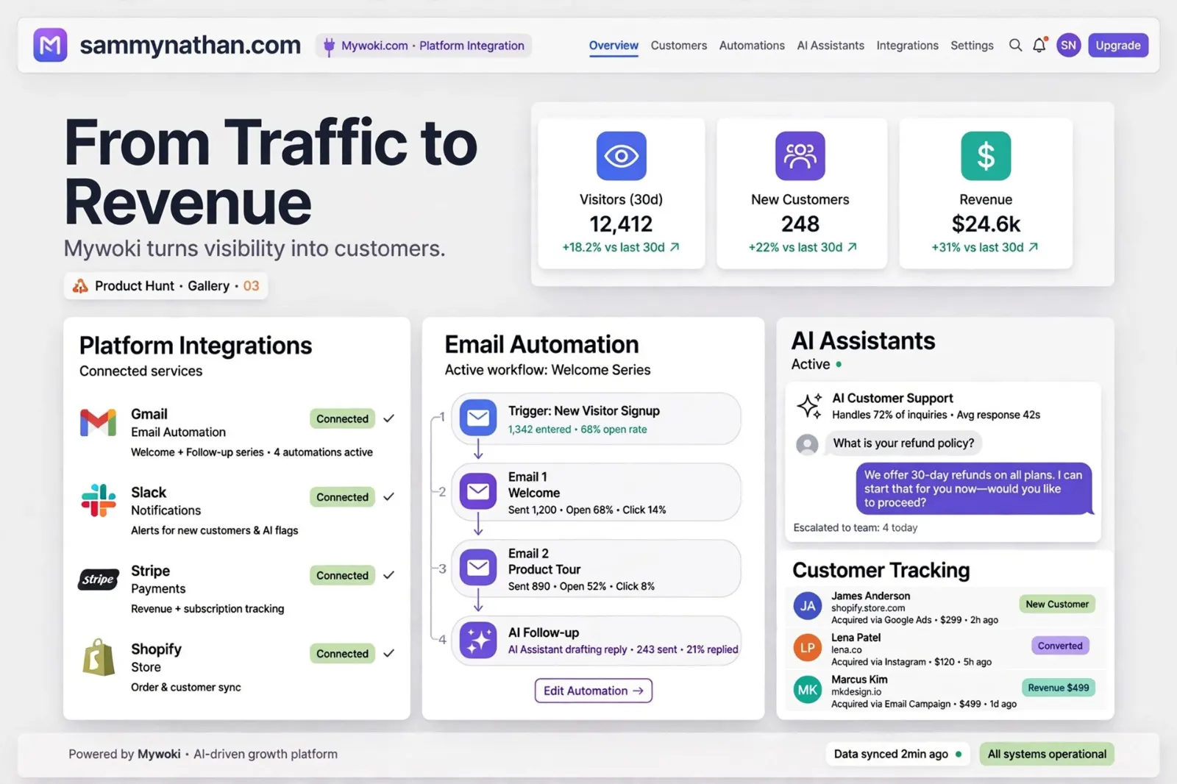The image size is (1177, 784).
Task: Click 'Active workflow: Welcome Series' text
Action: click(x=547, y=370)
